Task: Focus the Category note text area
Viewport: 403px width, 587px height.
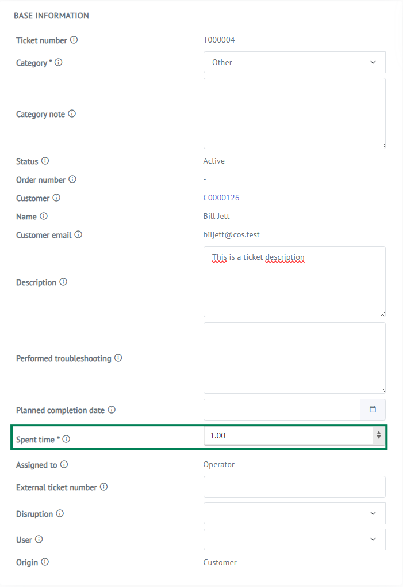Action: (x=294, y=113)
